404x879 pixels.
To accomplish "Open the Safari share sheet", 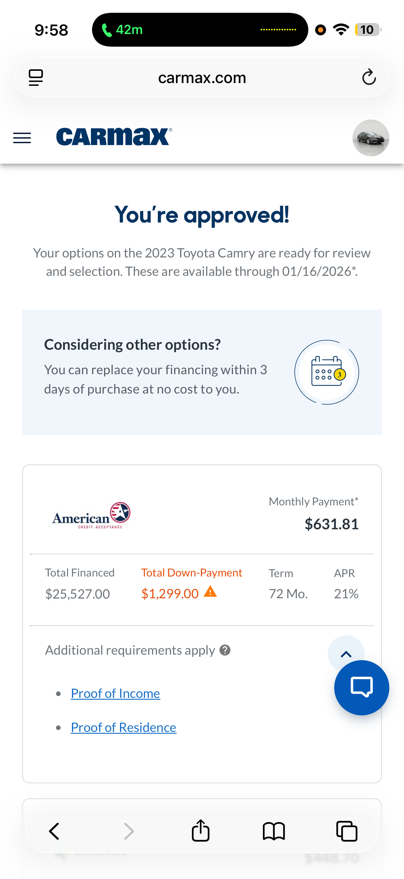I will 201,831.
